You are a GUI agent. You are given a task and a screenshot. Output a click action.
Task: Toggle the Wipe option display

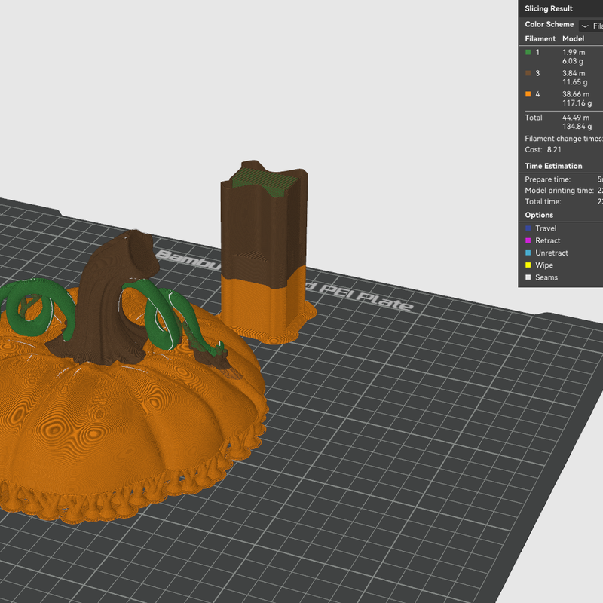(539, 265)
